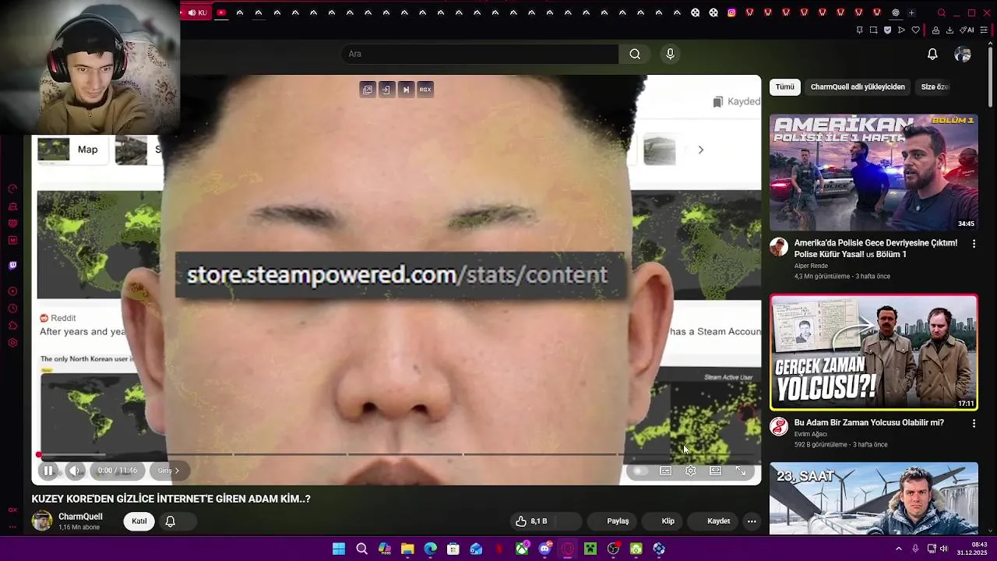Open the Amerikan Polisi video thumbnail

tap(874, 173)
